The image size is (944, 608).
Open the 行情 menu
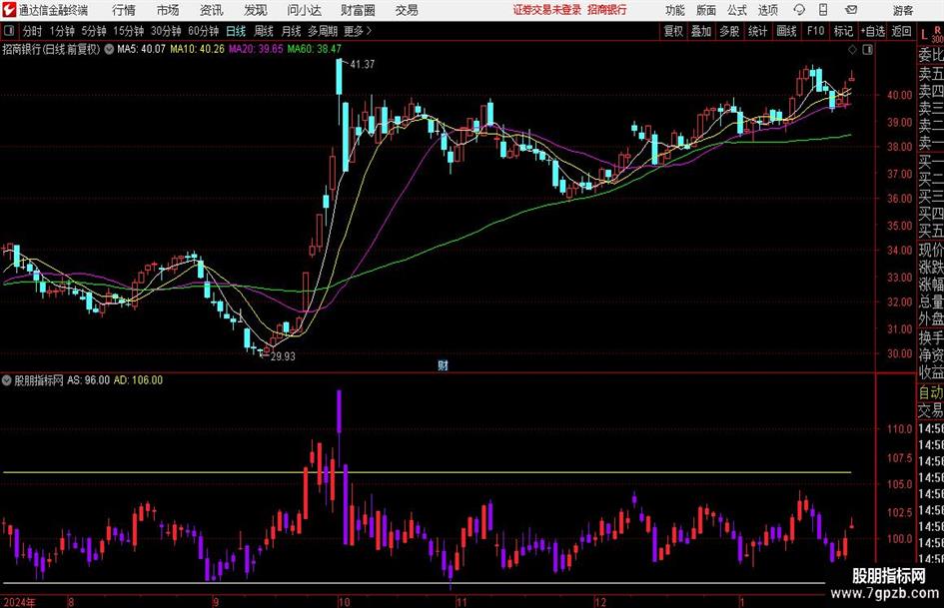pos(124,10)
